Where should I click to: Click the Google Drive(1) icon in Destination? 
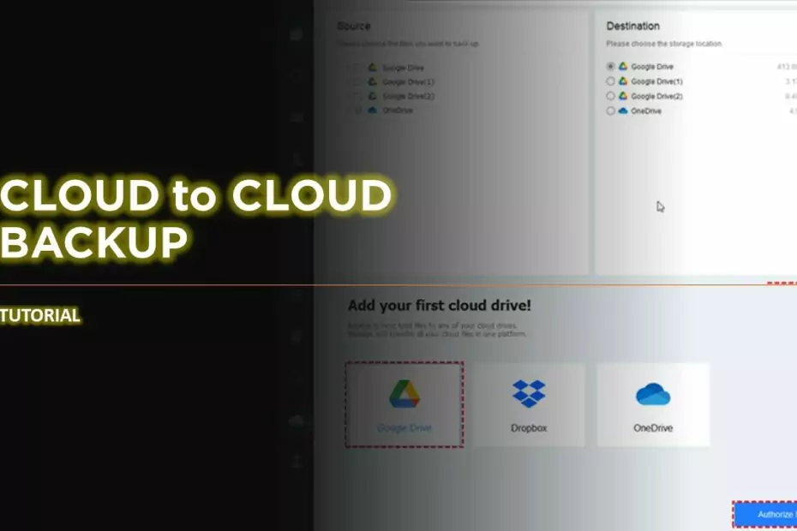click(x=623, y=81)
